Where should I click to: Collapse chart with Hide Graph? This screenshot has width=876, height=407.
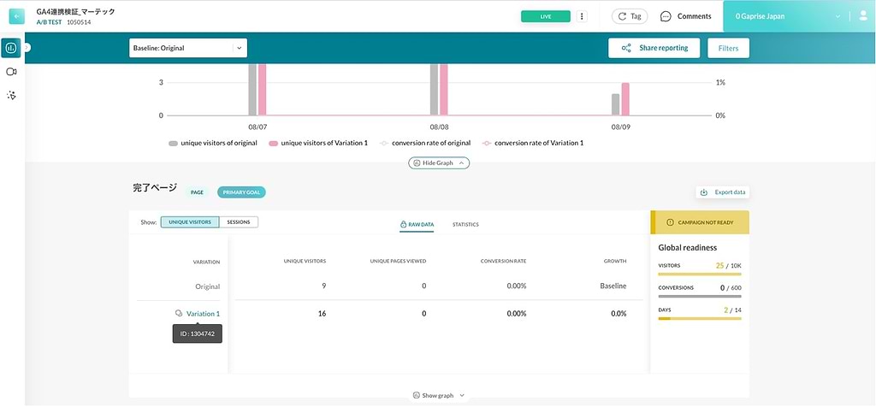click(439, 162)
